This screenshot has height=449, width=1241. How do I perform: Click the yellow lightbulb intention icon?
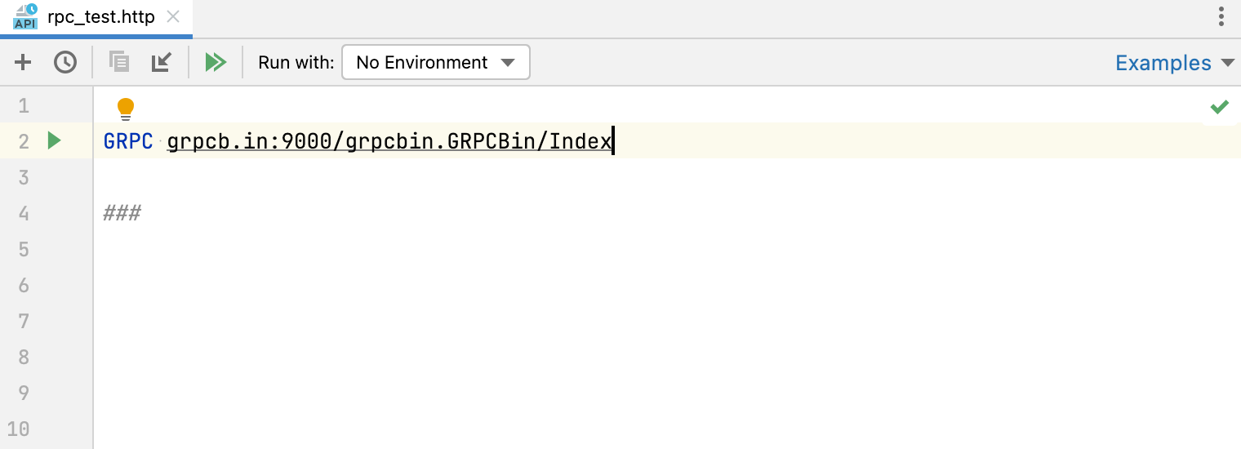[125, 108]
